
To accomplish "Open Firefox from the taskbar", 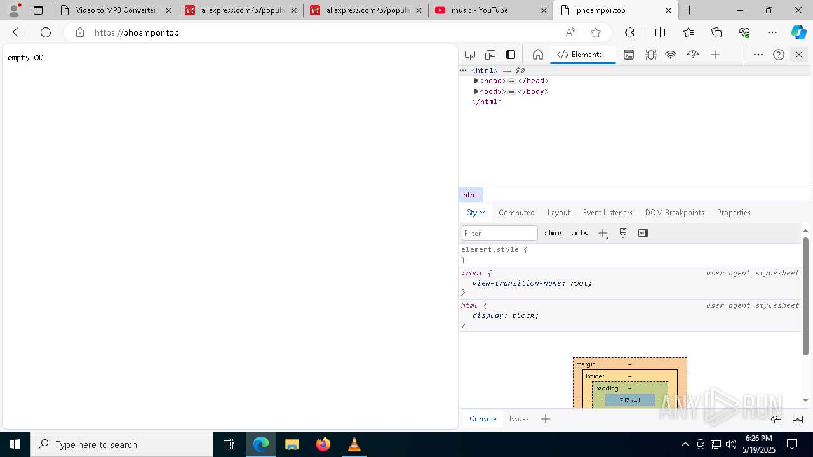I will 323,444.
